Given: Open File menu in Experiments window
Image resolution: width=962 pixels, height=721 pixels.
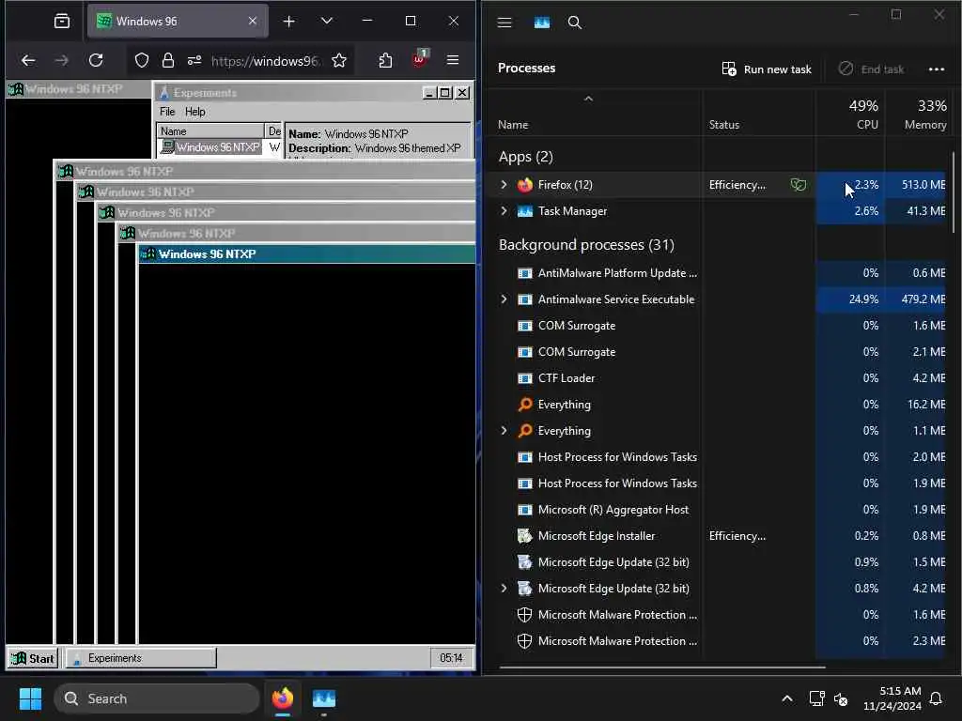Looking at the screenshot, I should [167, 112].
